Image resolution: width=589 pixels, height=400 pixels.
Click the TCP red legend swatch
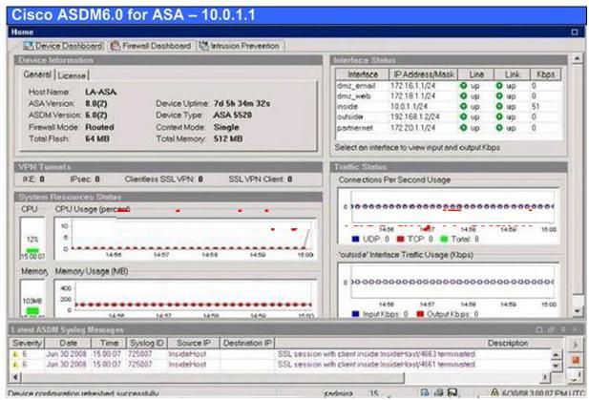(x=400, y=239)
